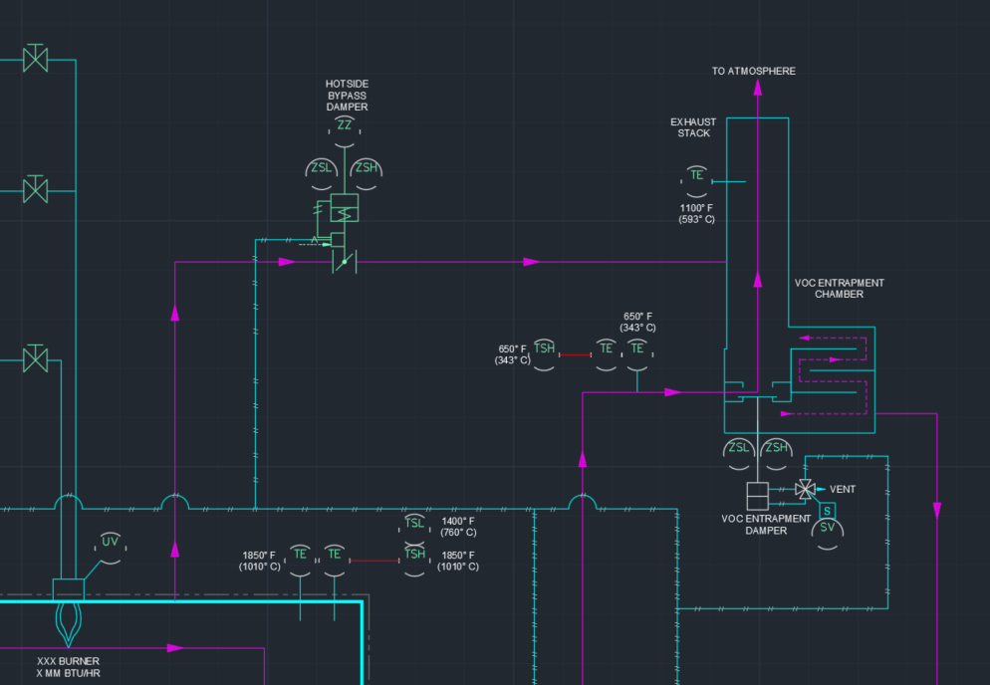This screenshot has height=685, width=990.
Task: Pick the three-way valve next to VENT
Action: 805,489
